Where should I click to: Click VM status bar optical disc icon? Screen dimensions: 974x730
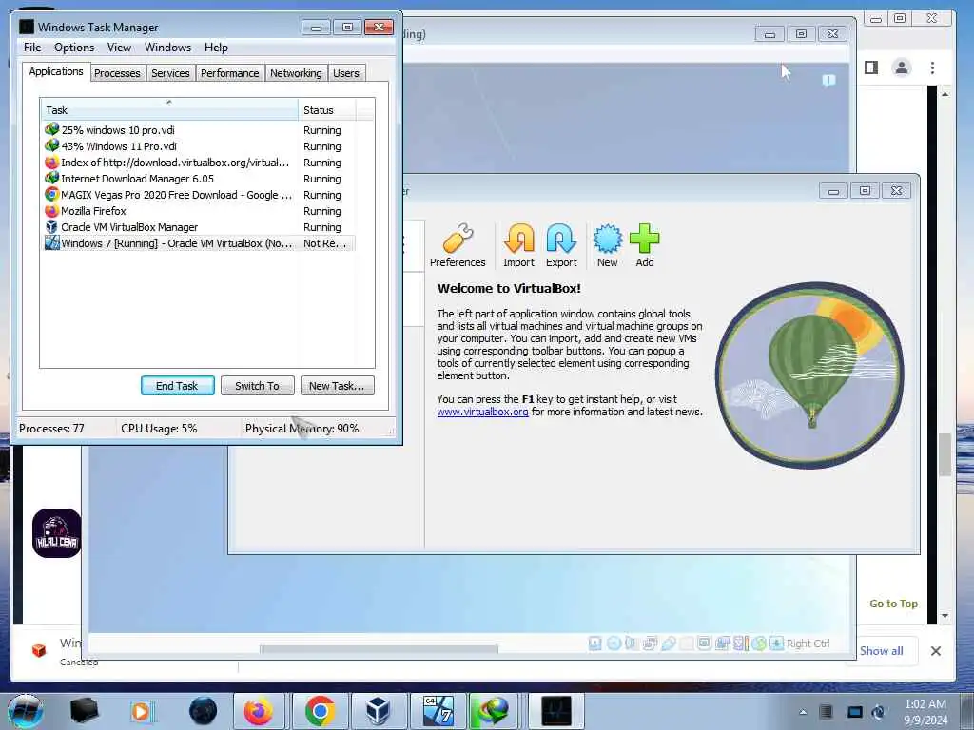[614, 644]
